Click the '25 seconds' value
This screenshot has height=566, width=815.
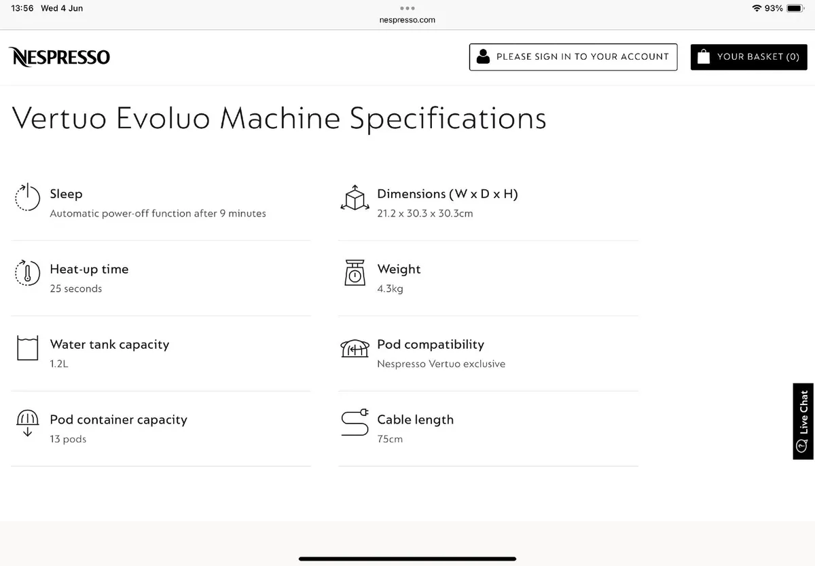point(75,288)
